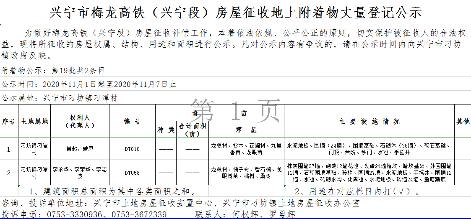The width and height of the screenshot is (471, 219).
Task: Click the contact names 何权辉、罗勇辉
Action: pyautogui.click(x=263, y=214)
